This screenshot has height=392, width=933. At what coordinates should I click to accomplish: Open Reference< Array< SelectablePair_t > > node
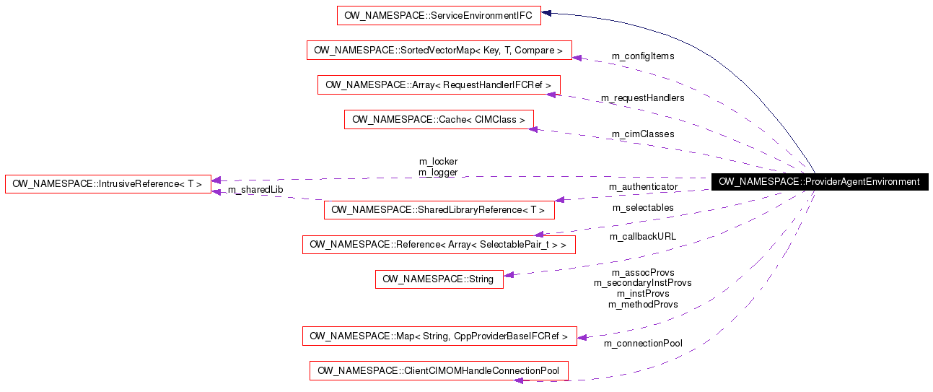point(439,245)
